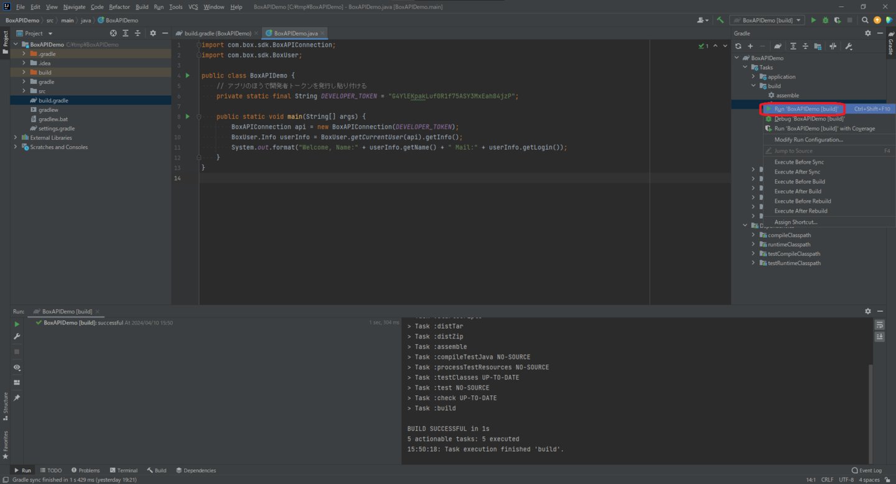Expand the testRuntimeClasspath node
This screenshot has height=484, width=896.
click(754, 263)
